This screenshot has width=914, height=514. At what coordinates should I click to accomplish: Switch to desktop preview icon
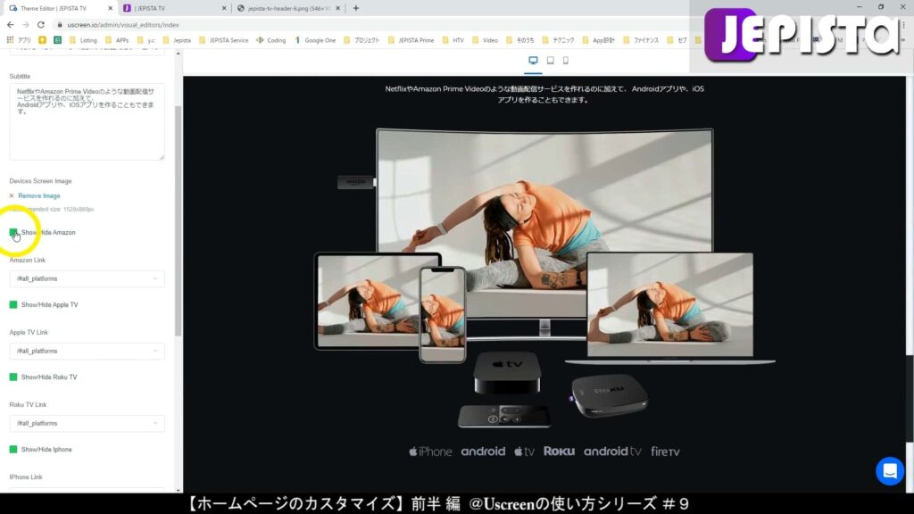click(533, 60)
